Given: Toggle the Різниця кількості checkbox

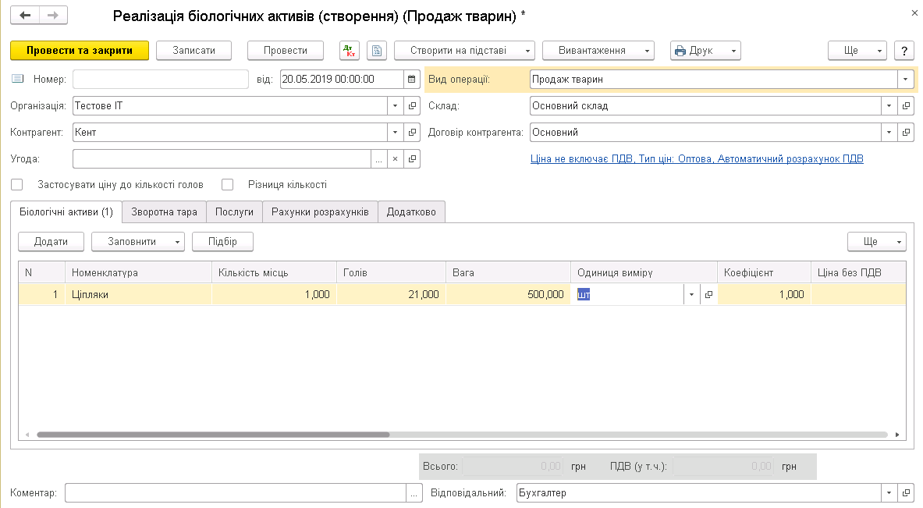Looking at the screenshot, I should pos(228,185).
